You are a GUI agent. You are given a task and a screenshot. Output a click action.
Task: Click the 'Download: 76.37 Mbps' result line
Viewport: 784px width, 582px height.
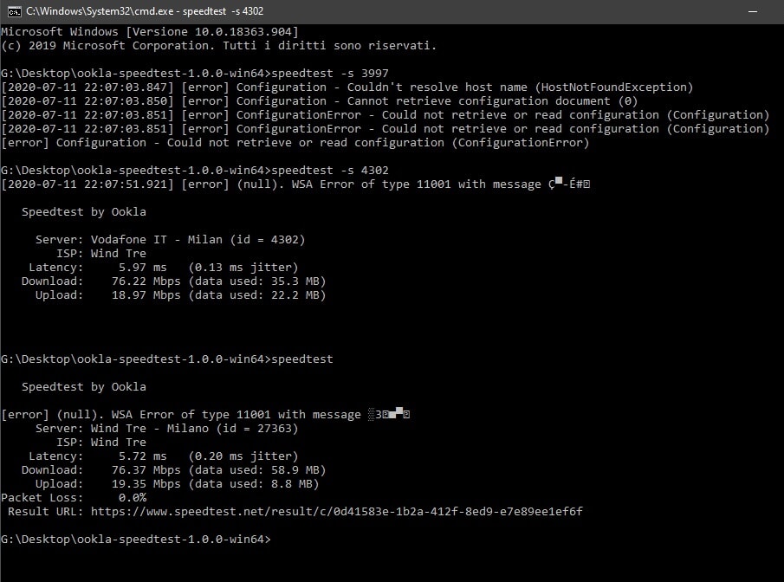[x=173, y=470]
